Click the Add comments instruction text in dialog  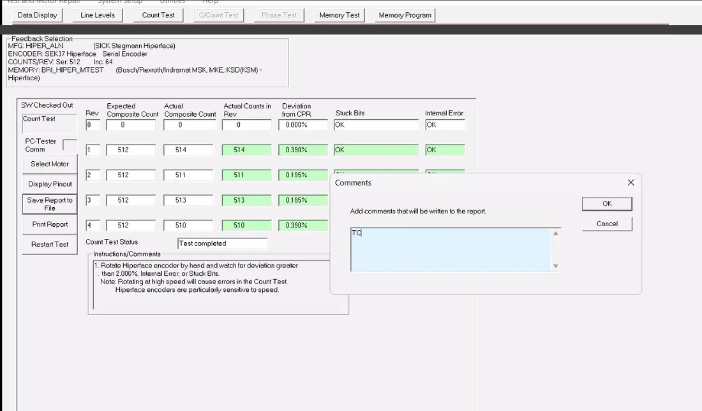[418, 211]
